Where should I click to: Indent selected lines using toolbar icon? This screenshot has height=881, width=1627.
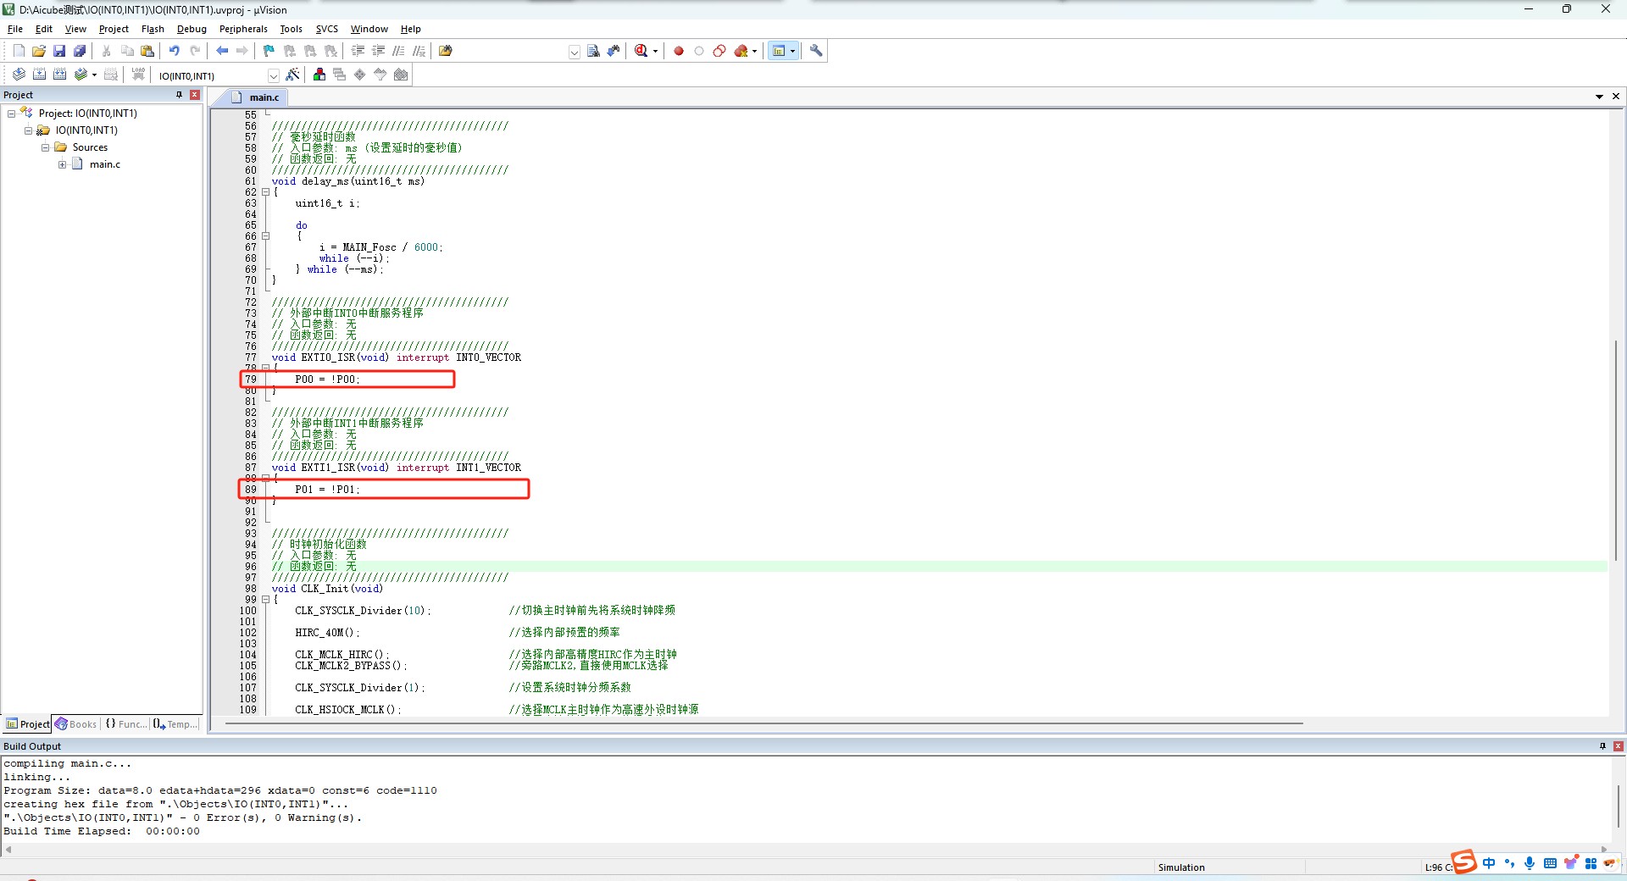[358, 51]
